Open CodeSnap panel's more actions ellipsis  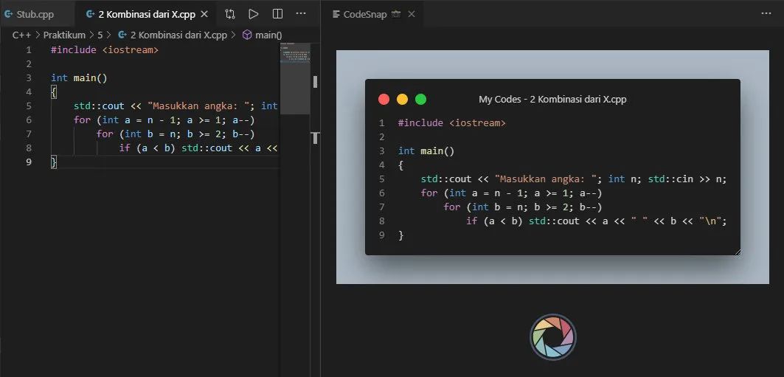[x=766, y=14]
